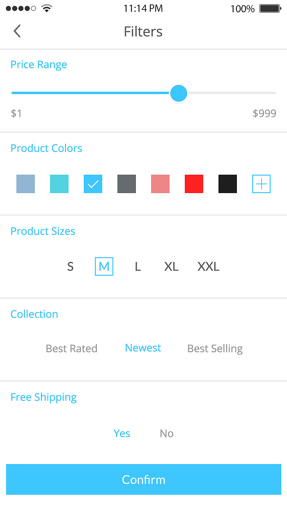This screenshot has width=287, height=510.
Task: Set Free Shipping to No
Action: pyautogui.click(x=166, y=433)
